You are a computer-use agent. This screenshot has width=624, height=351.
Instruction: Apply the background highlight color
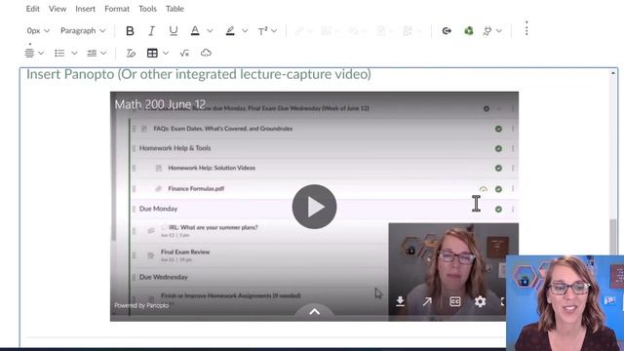click(x=230, y=30)
